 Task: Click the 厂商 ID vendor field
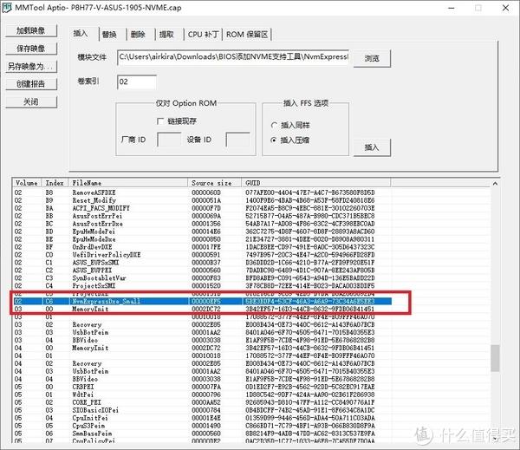(x=169, y=140)
